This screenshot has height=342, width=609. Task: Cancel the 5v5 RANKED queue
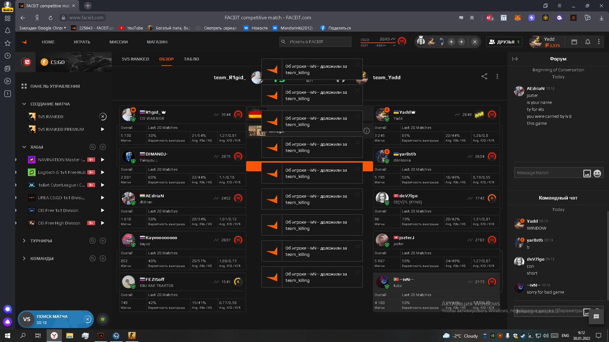(103, 117)
